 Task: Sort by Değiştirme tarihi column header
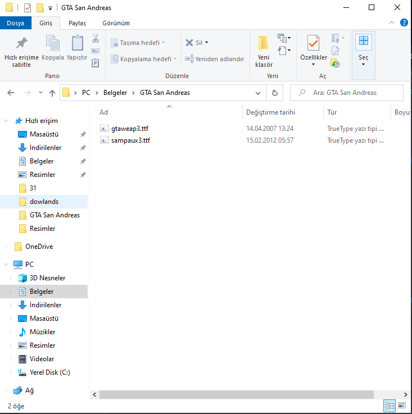(270, 112)
